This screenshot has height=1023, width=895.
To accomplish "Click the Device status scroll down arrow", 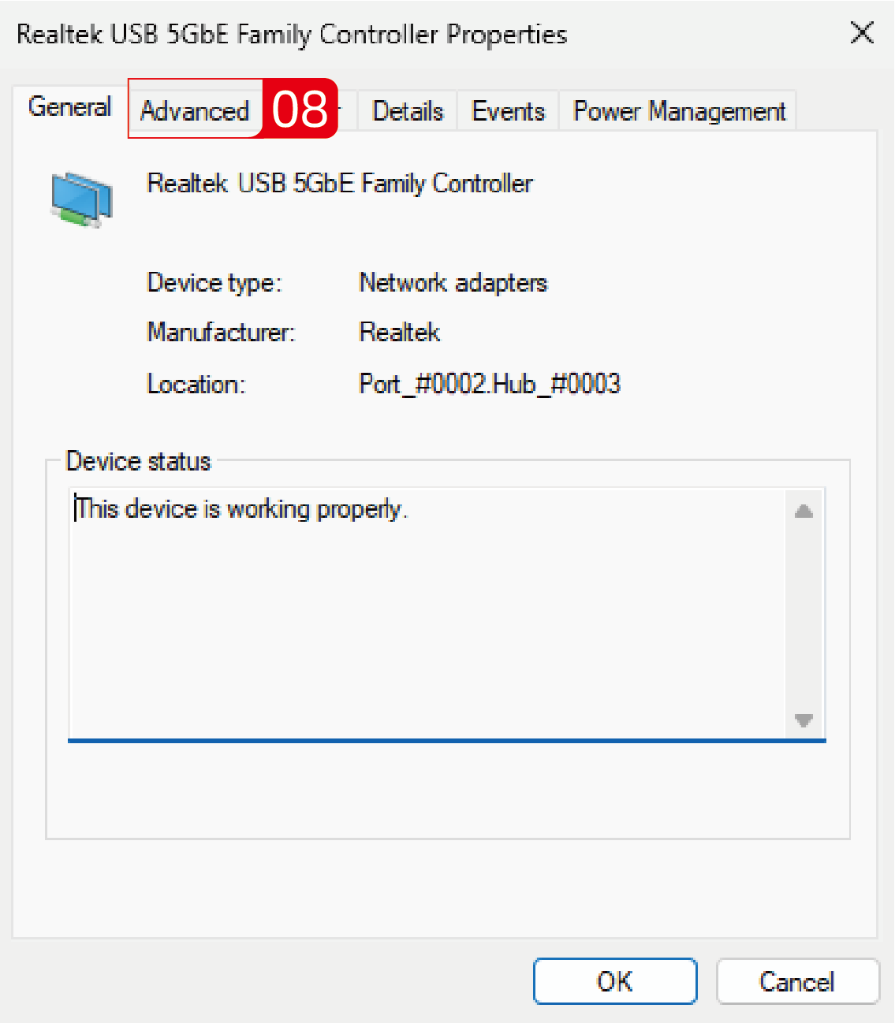I will (x=804, y=720).
